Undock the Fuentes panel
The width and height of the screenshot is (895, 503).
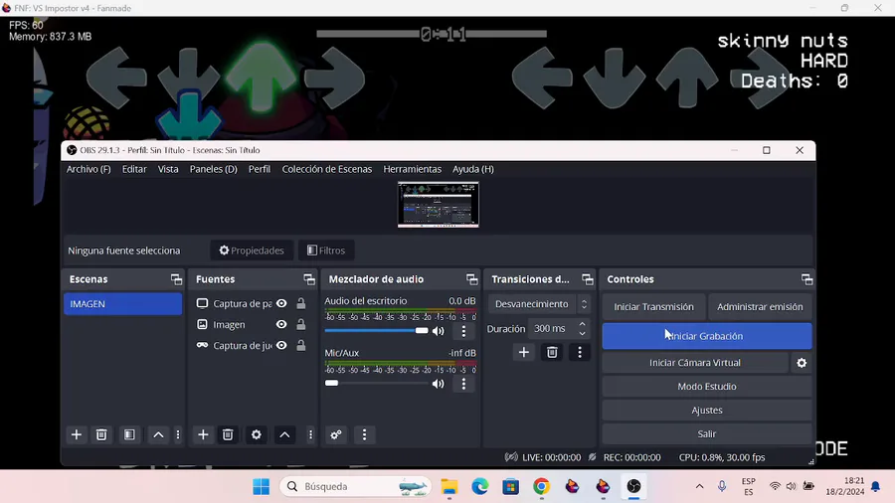(x=309, y=279)
